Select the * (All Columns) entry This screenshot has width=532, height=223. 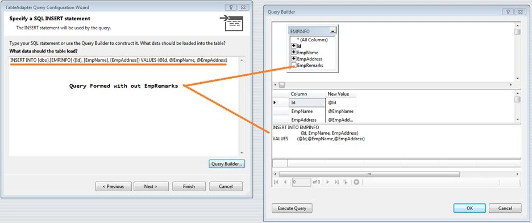312,40
